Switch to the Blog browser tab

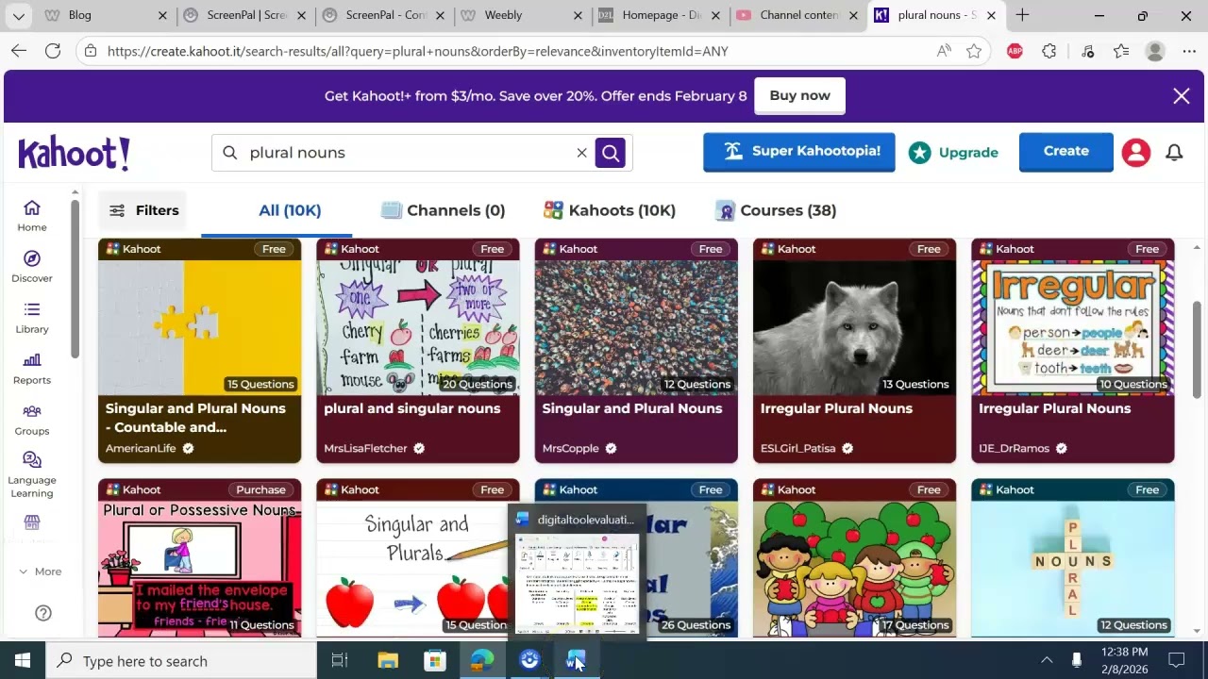(x=107, y=15)
